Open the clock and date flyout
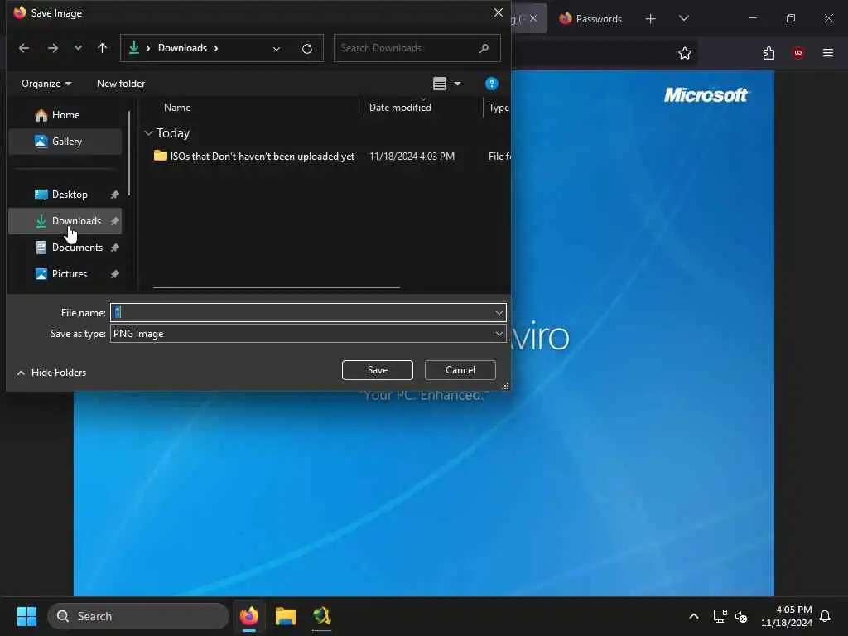848x636 pixels. pos(787,616)
